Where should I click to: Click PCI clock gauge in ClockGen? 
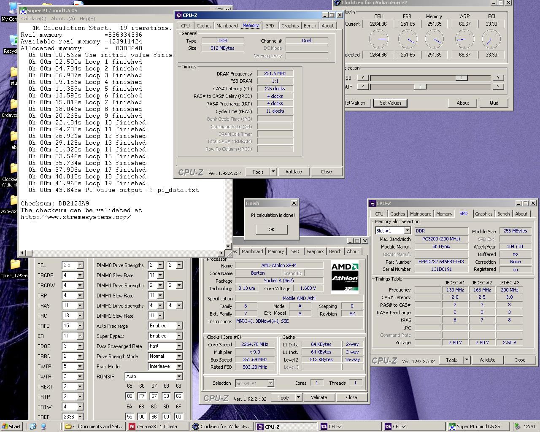pyautogui.click(x=491, y=39)
